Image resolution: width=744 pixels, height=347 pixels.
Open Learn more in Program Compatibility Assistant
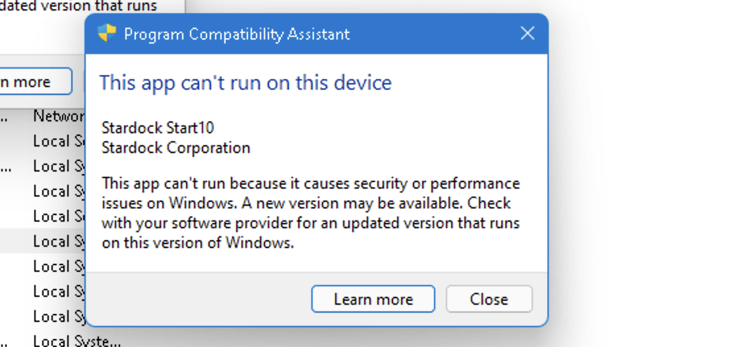373,299
